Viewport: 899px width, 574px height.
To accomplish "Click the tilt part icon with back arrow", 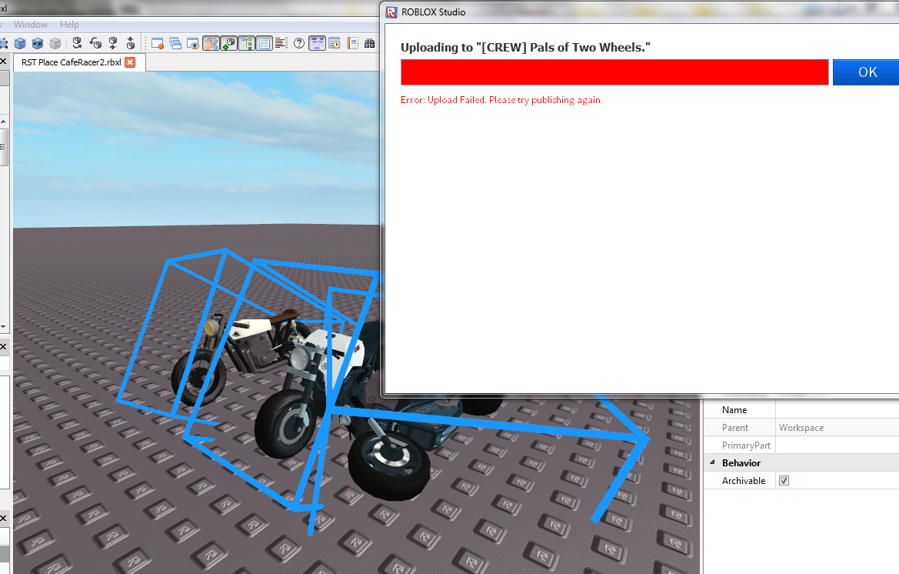I will tap(95, 43).
